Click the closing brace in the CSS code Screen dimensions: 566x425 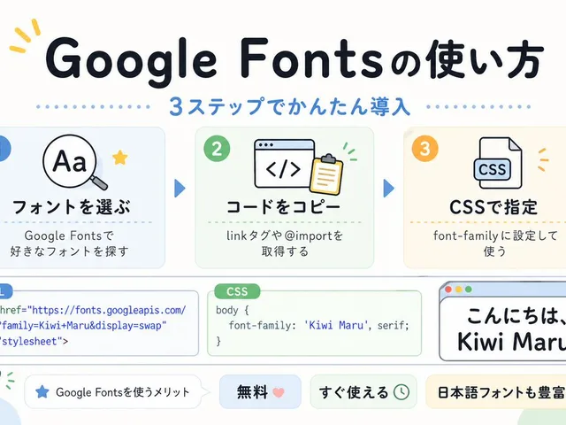[x=218, y=342]
